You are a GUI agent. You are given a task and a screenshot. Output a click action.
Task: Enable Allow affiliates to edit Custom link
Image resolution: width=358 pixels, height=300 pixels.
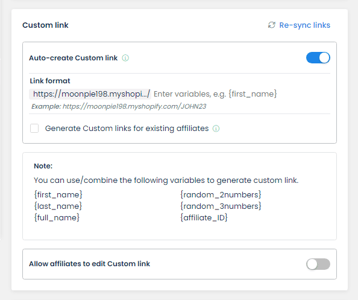tap(318, 264)
